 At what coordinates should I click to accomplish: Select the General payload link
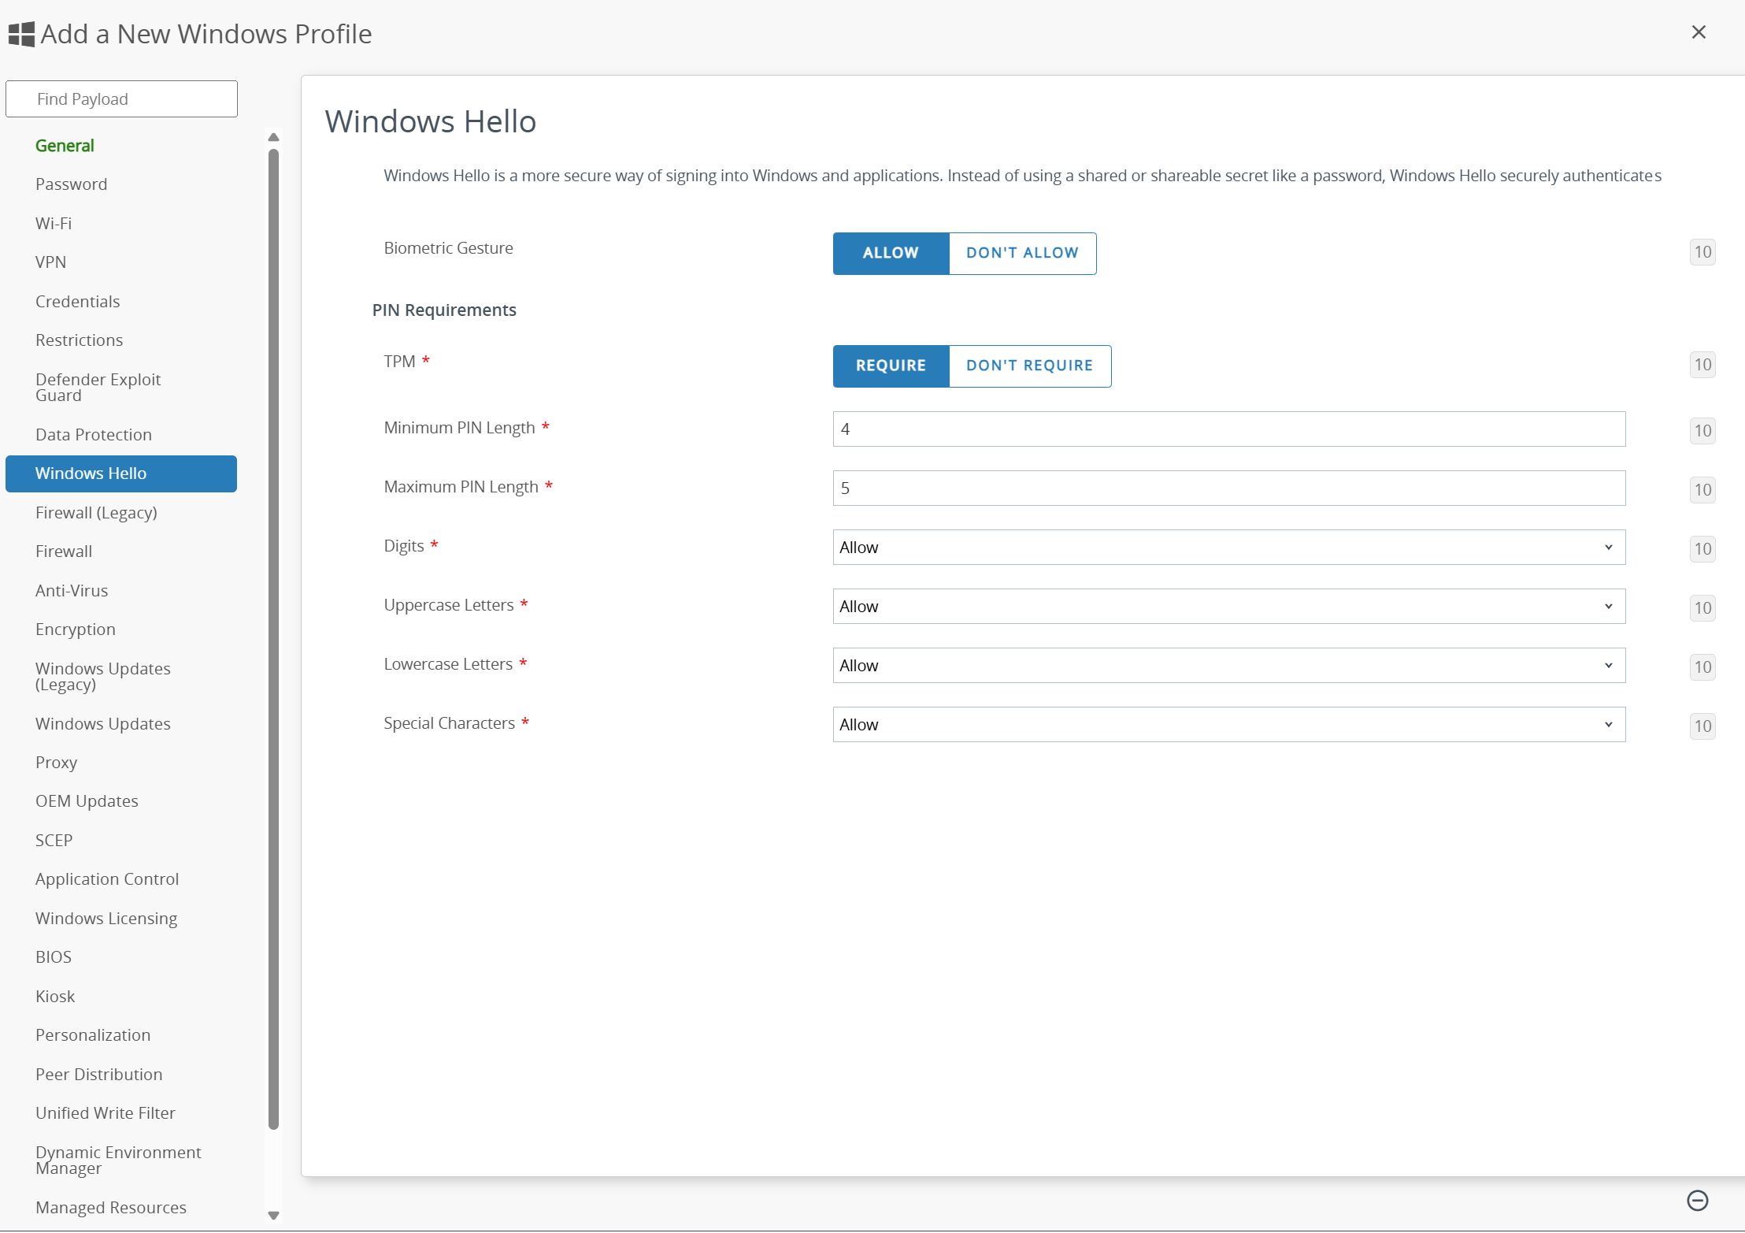click(65, 146)
